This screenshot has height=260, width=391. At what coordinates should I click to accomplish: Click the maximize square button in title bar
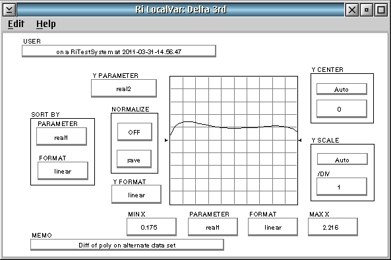pyautogui.click(x=380, y=10)
